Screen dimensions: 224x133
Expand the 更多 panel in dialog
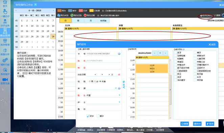[124, 84]
